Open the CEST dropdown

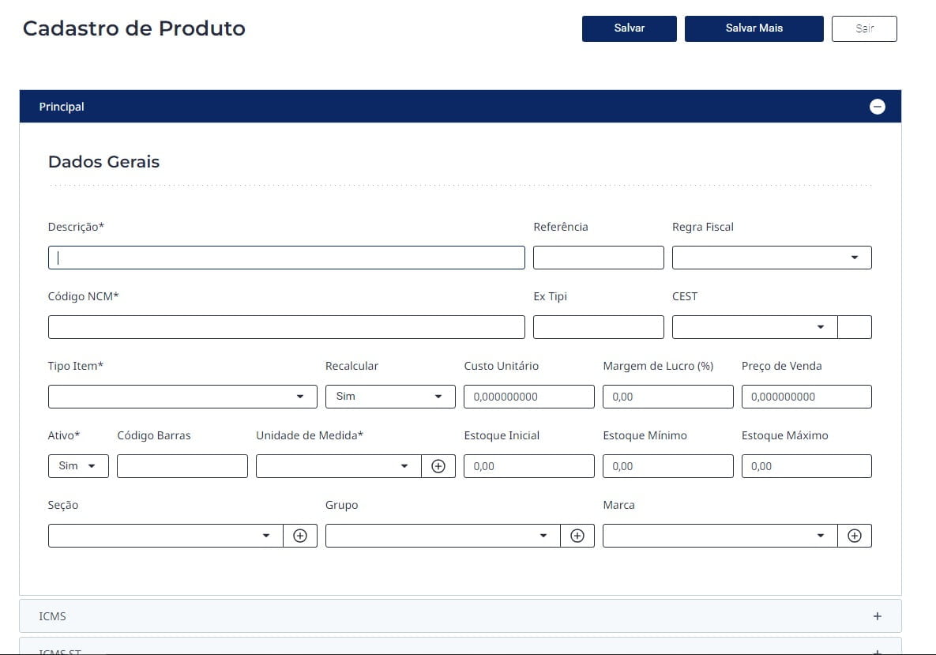[754, 327]
